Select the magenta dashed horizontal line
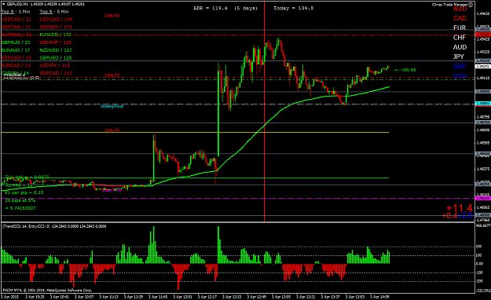This screenshot has width=491, height=300. pyautogui.click(x=238, y=198)
